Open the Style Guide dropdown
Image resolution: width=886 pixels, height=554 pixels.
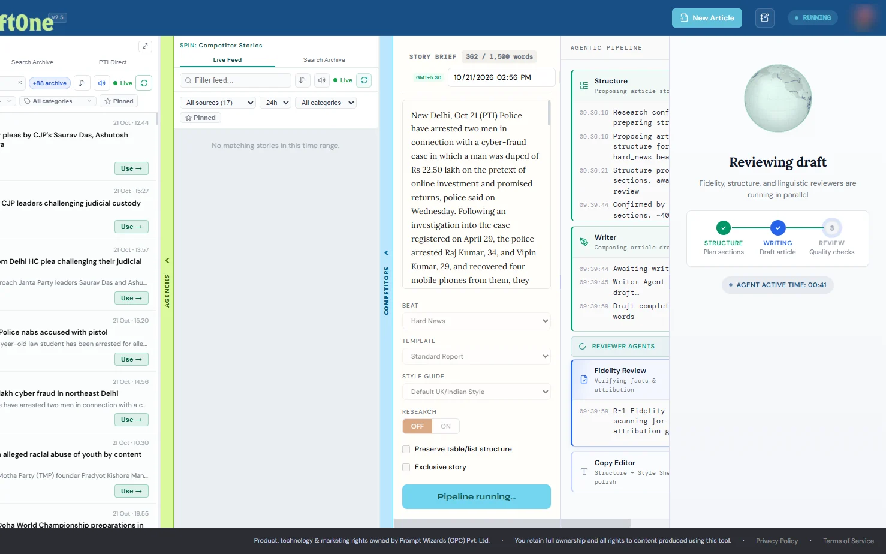477,392
